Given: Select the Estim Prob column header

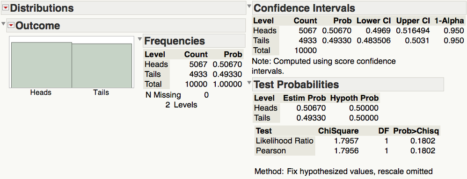Looking at the screenshot, I should (x=304, y=98).
